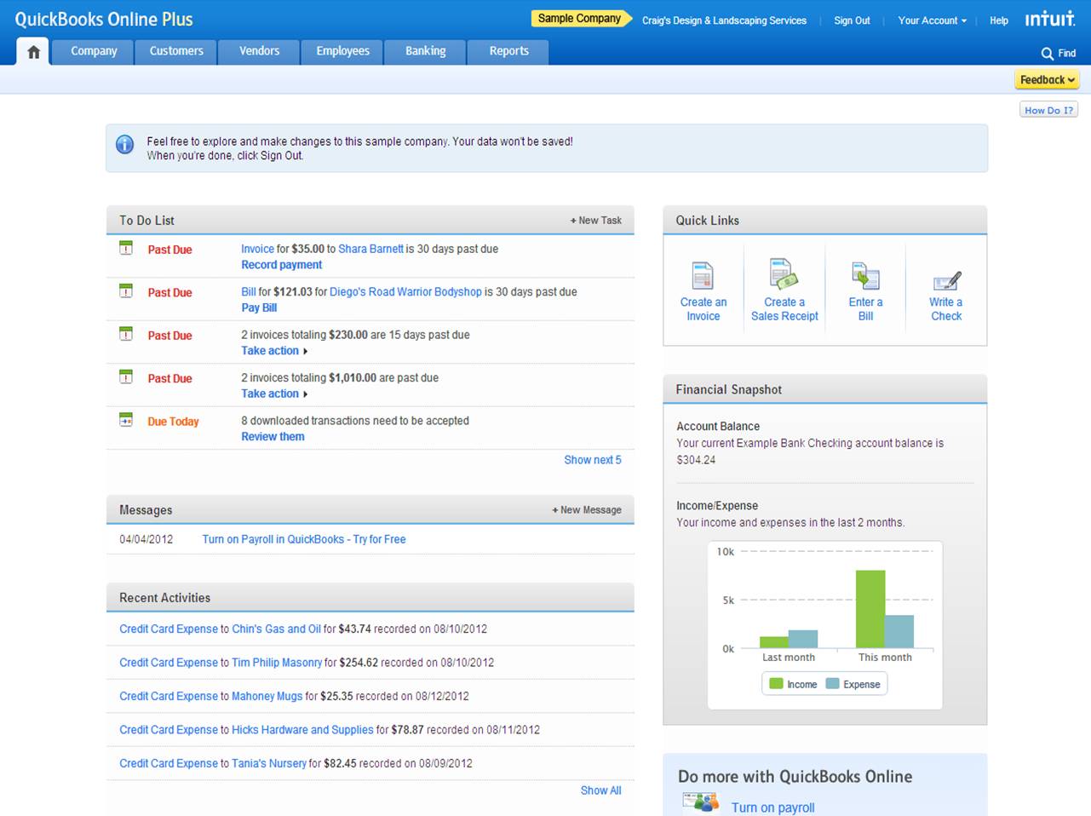Click the How Do I? button
This screenshot has width=1091, height=816.
point(1048,110)
